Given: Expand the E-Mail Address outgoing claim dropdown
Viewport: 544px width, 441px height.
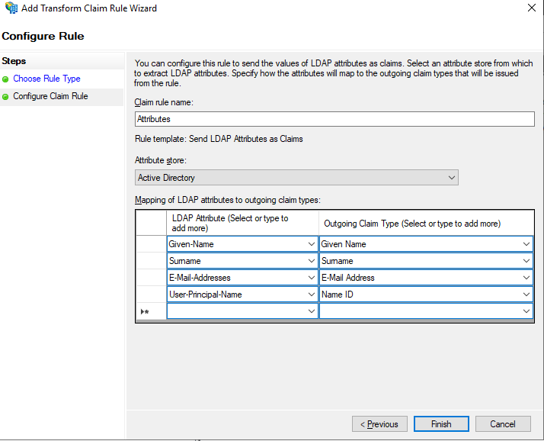Looking at the screenshot, I should 526,278.
